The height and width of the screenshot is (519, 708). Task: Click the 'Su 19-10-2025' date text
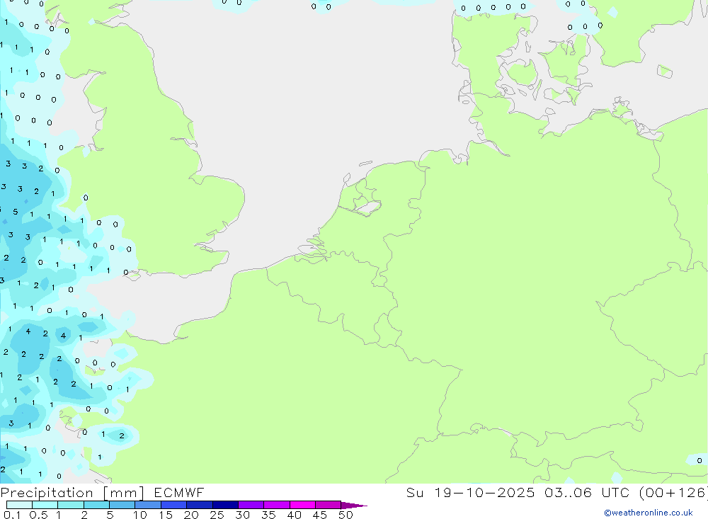(471, 492)
